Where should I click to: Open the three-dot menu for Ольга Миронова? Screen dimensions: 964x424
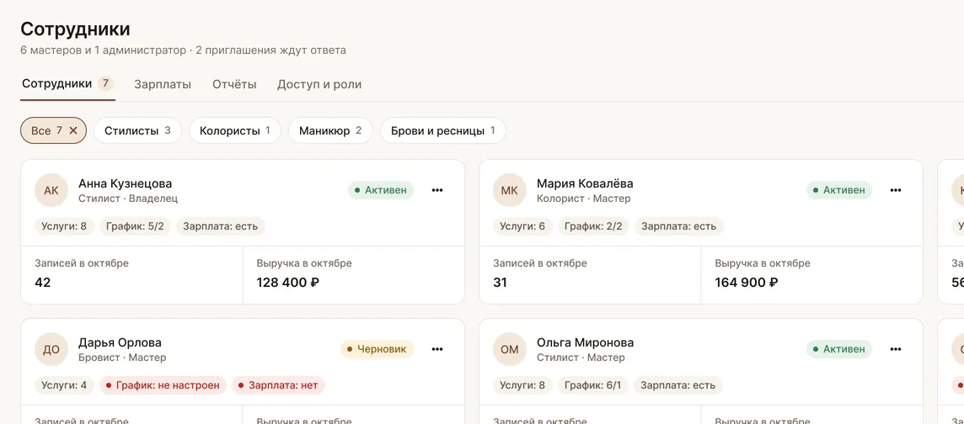896,349
